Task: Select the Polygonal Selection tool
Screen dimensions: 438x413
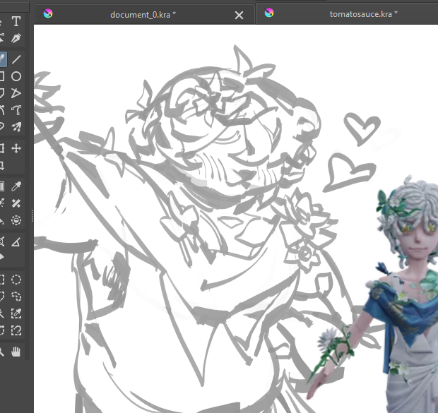Action: (x=2, y=297)
